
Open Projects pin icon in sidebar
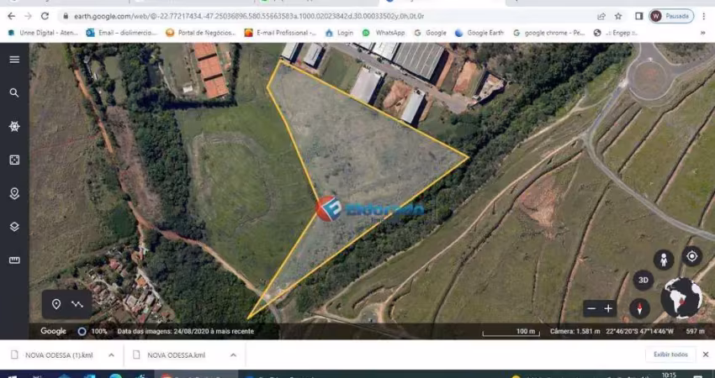click(x=14, y=193)
